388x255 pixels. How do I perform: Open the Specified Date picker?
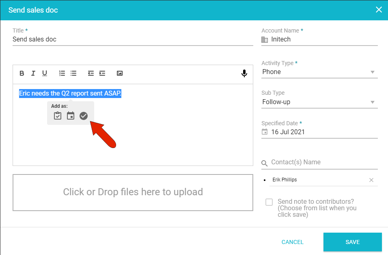point(319,132)
